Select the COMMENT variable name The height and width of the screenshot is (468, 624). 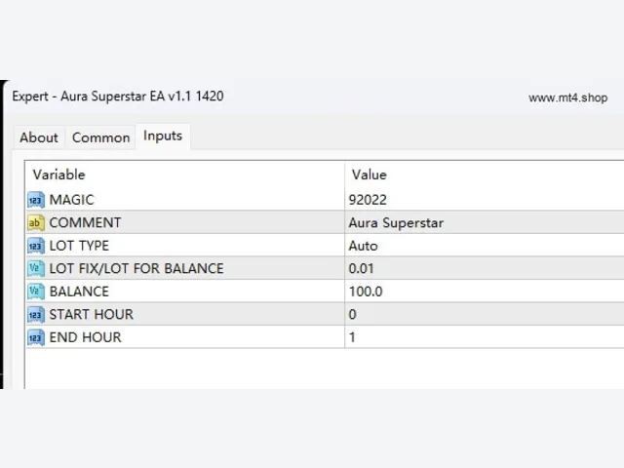[x=85, y=223]
